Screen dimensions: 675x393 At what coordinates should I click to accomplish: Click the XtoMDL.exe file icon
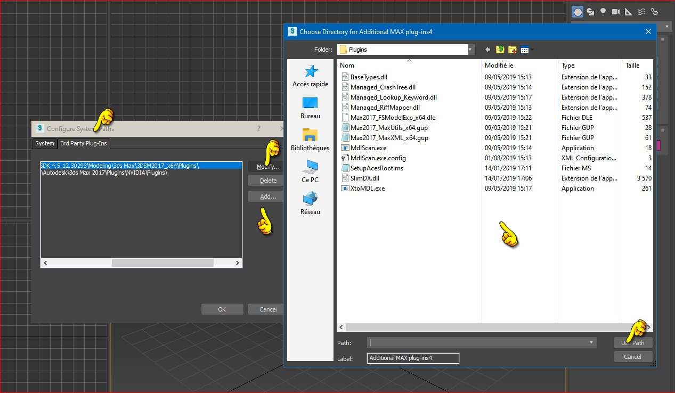tap(345, 189)
